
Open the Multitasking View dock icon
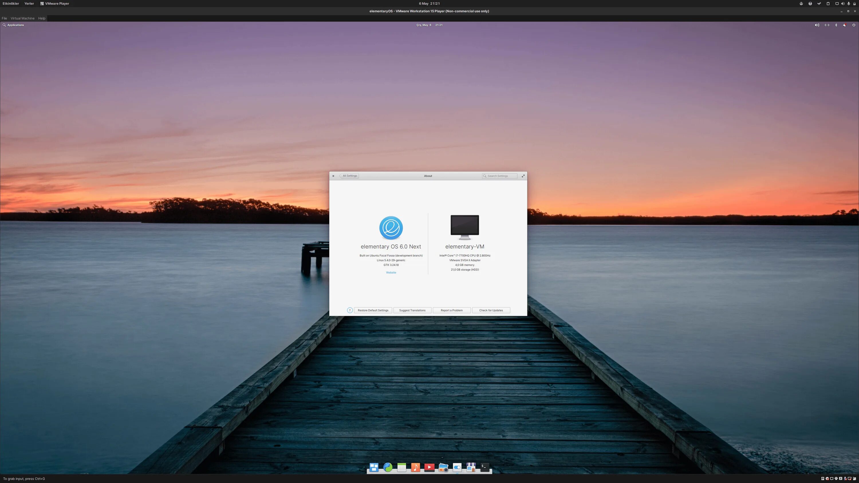click(374, 468)
